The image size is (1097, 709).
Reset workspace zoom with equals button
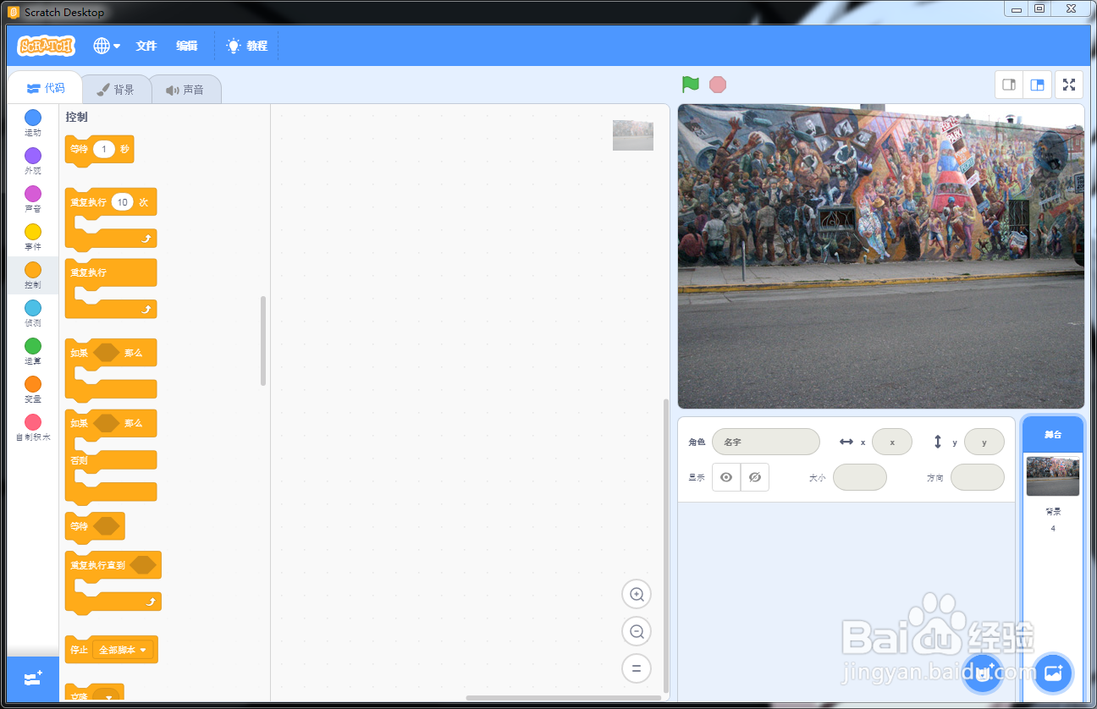pos(637,668)
